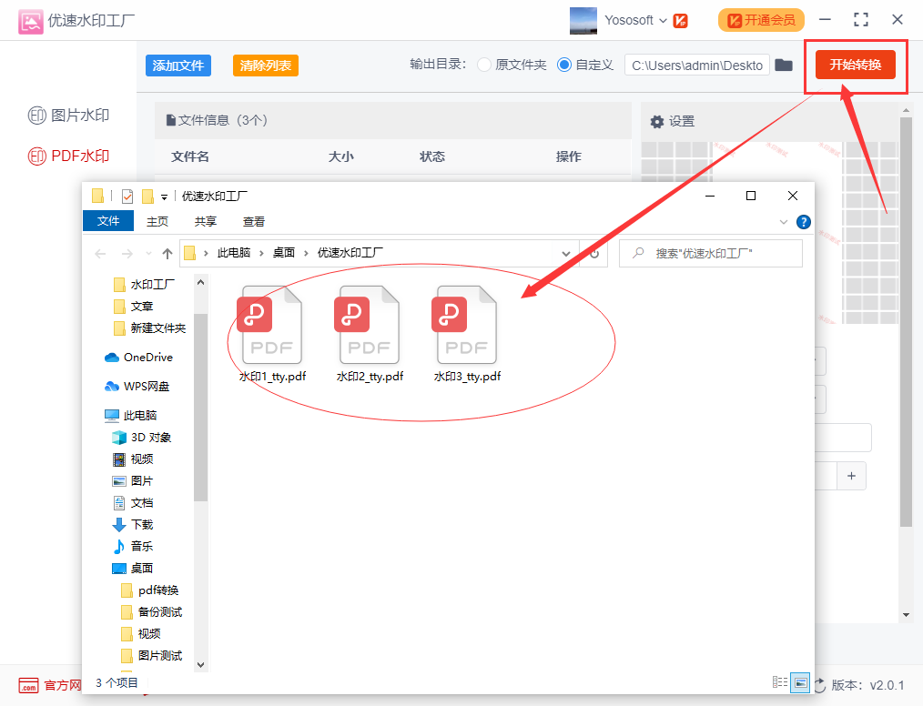This screenshot has height=706, width=923.
Task: Click the fullscreen toggle icon in title bar
Action: pyautogui.click(x=860, y=20)
